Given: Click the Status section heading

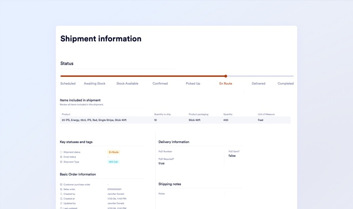Looking at the screenshot, I should pos(67,63).
